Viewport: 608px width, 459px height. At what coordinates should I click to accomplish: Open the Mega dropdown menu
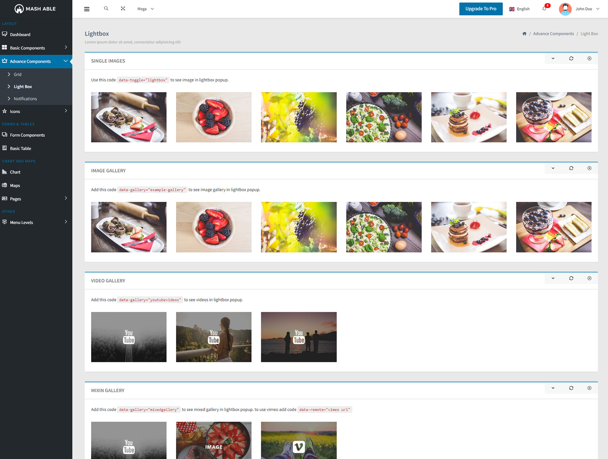point(146,9)
